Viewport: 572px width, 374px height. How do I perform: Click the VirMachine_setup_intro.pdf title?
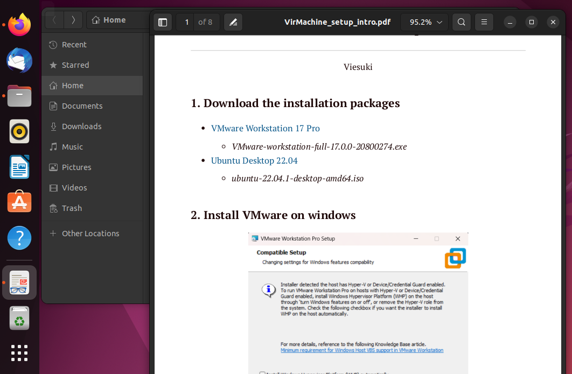click(337, 22)
